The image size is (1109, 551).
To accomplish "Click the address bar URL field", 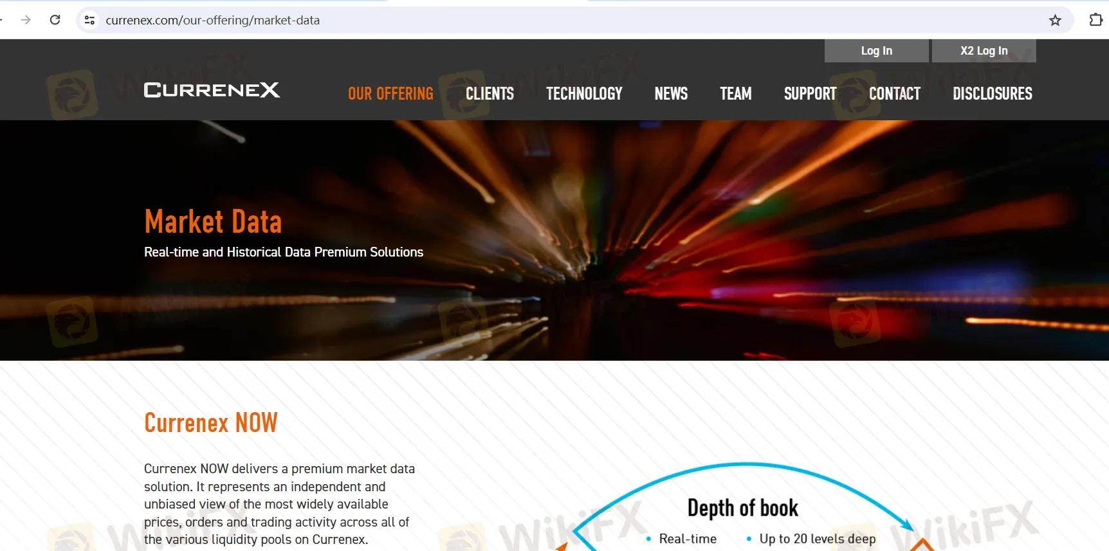I will click(515, 20).
